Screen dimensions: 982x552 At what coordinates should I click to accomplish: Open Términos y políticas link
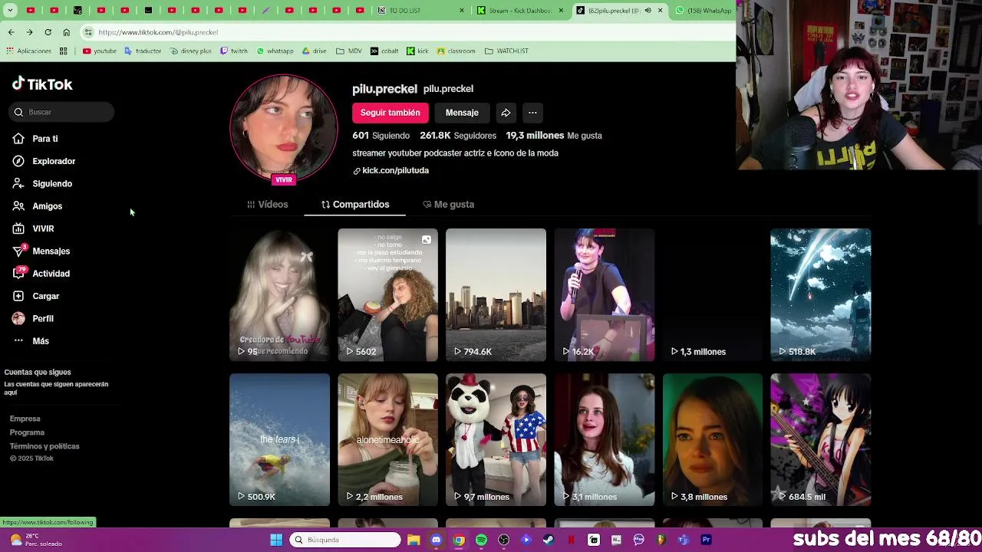[x=44, y=446]
